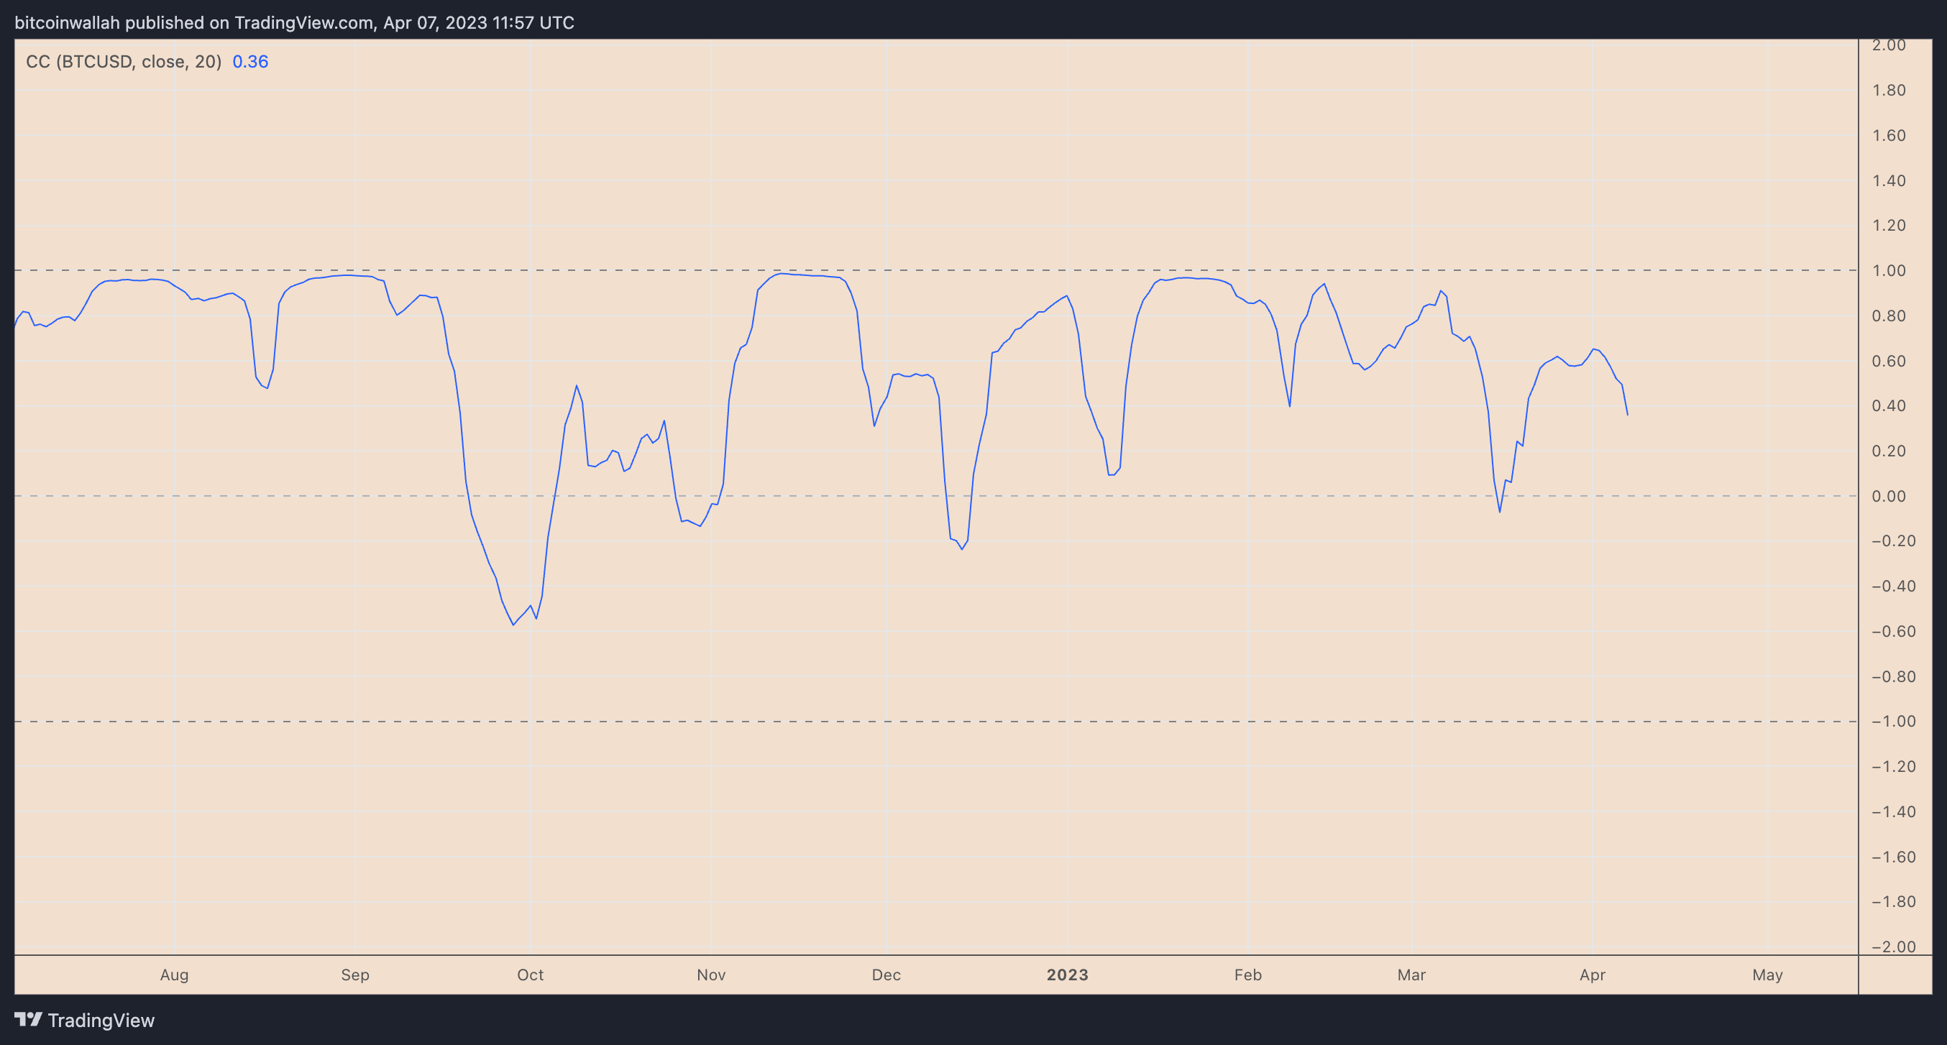Click the blue 0.36 indicator value
This screenshot has height=1045, width=1947.
click(250, 62)
